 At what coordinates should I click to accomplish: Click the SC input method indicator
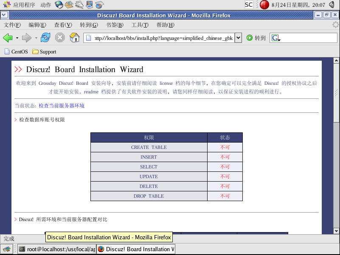point(249,5)
